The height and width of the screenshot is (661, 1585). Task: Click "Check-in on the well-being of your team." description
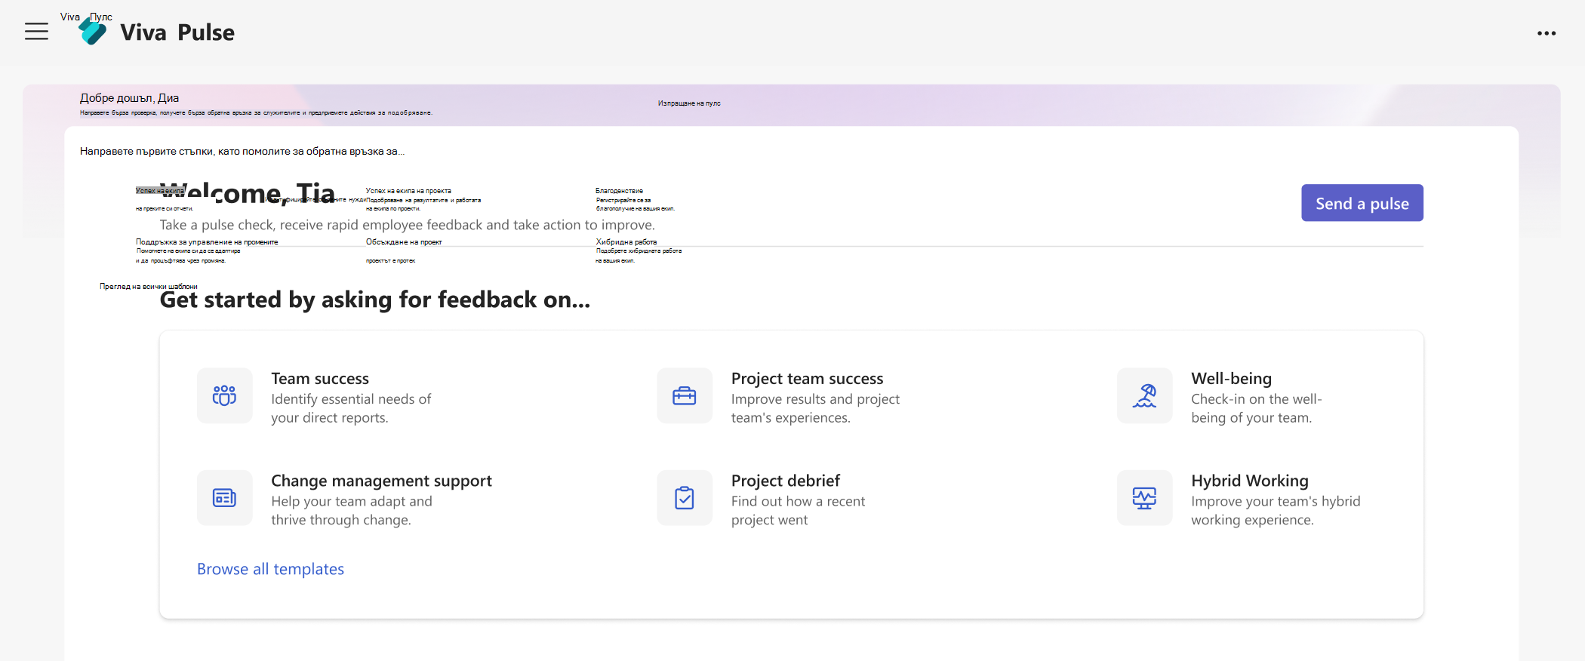pos(1256,408)
